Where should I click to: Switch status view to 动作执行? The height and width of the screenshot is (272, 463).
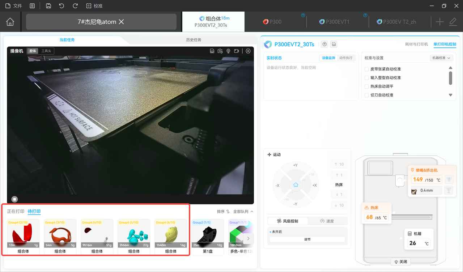pyautogui.click(x=346, y=58)
